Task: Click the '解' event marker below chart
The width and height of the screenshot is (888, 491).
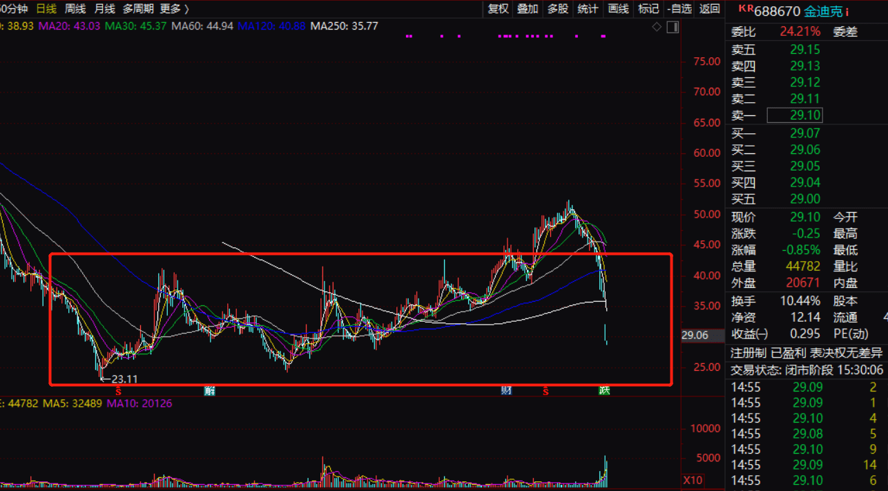Action: coord(209,391)
